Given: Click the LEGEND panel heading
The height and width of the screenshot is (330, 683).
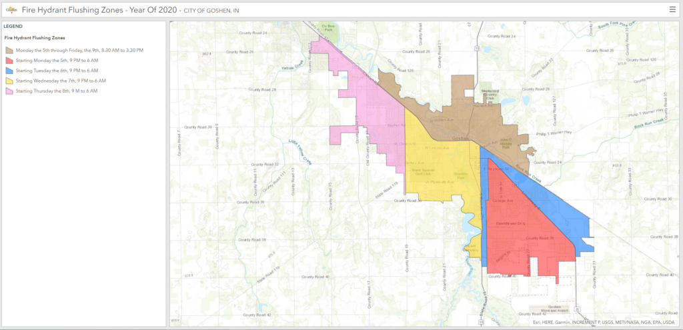Looking at the screenshot, I should 13,27.
